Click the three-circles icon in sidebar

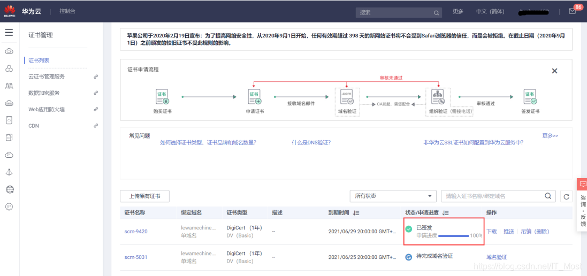pyautogui.click(x=9, y=68)
